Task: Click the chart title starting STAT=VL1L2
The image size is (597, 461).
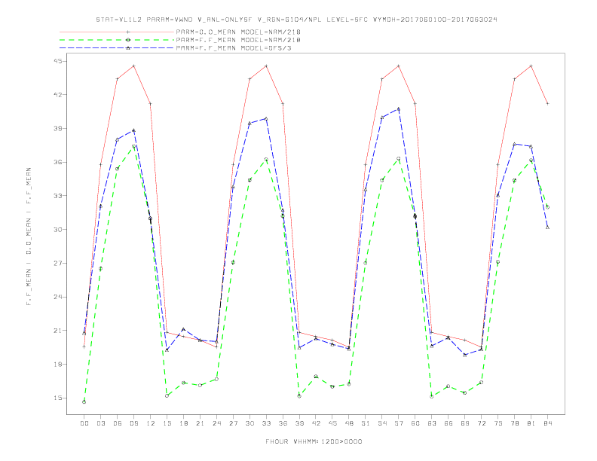Action: point(296,20)
